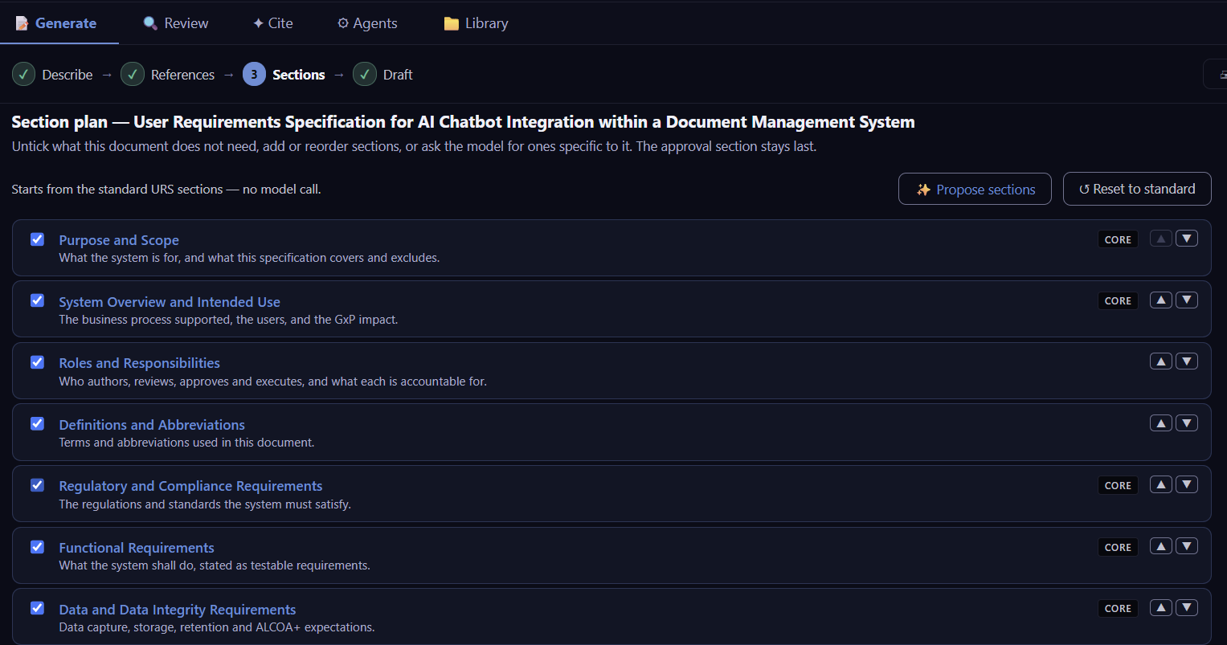Click the partially visible button at far right of steps
This screenshot has width=1227, height=645.
coord(1215,74)
